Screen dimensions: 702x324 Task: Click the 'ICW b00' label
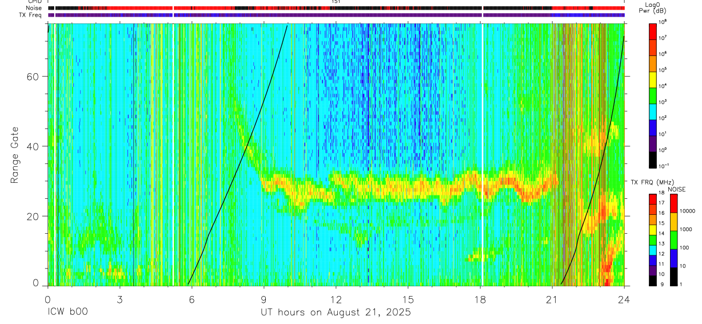(67, 313)
